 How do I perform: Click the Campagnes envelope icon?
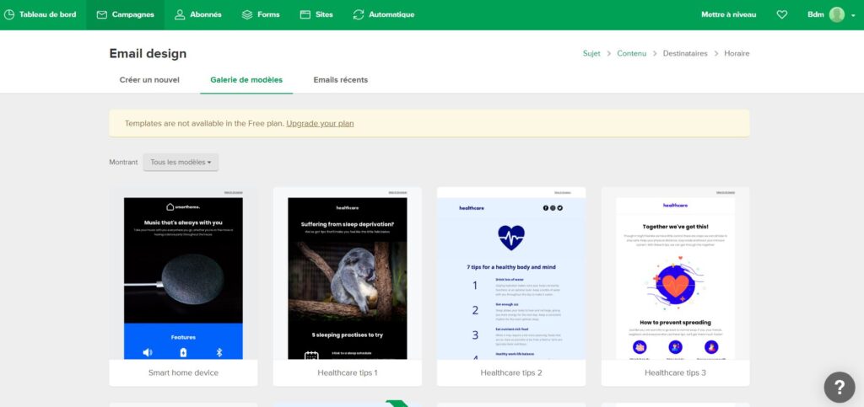[x=101, y=14]
